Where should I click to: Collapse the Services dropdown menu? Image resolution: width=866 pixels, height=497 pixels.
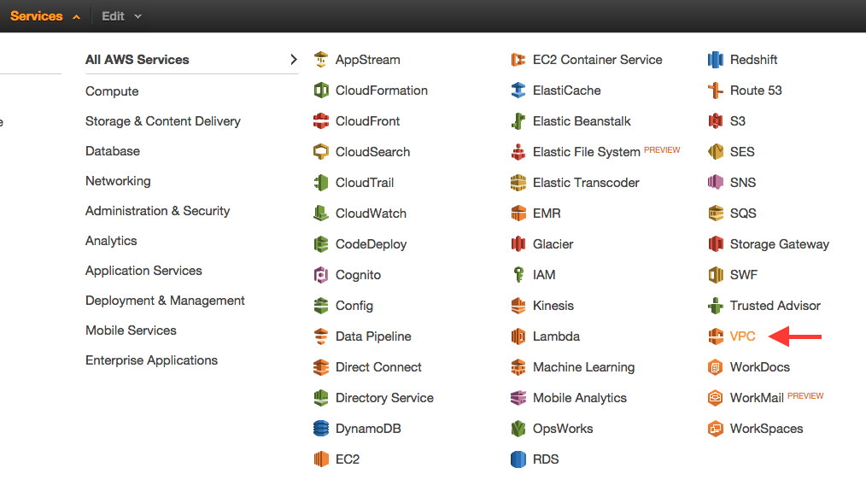pyautogui.click(x=45, y=16)
